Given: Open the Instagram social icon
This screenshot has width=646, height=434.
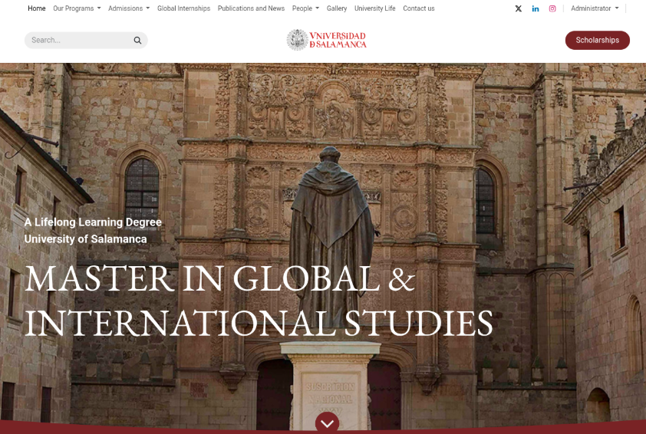Looking at the screenshot, I should [552, 8].
